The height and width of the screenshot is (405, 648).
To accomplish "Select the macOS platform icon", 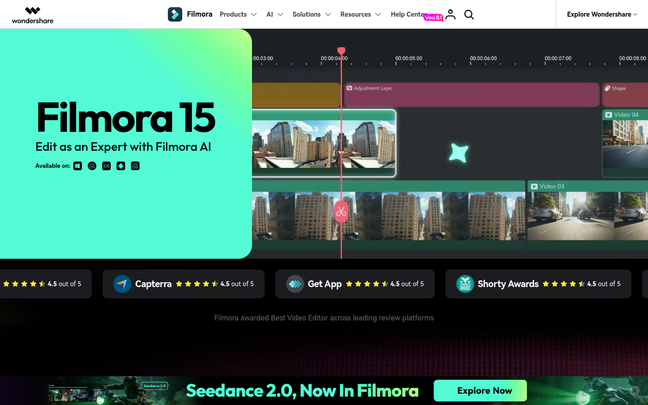I will point(92,166).
